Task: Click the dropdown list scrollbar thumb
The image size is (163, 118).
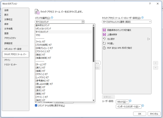Action: tap(94, 44)
